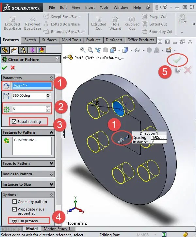Expand the CommandManager overflow chevron
Viewport: 196px width, 237px height.
pyautogui.click(x=194, y=24)
